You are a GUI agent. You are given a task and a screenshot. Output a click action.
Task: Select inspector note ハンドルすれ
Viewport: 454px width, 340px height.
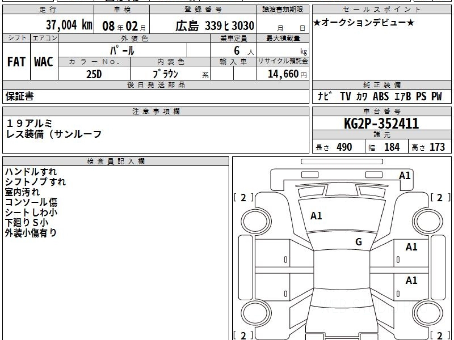point(31,172)
